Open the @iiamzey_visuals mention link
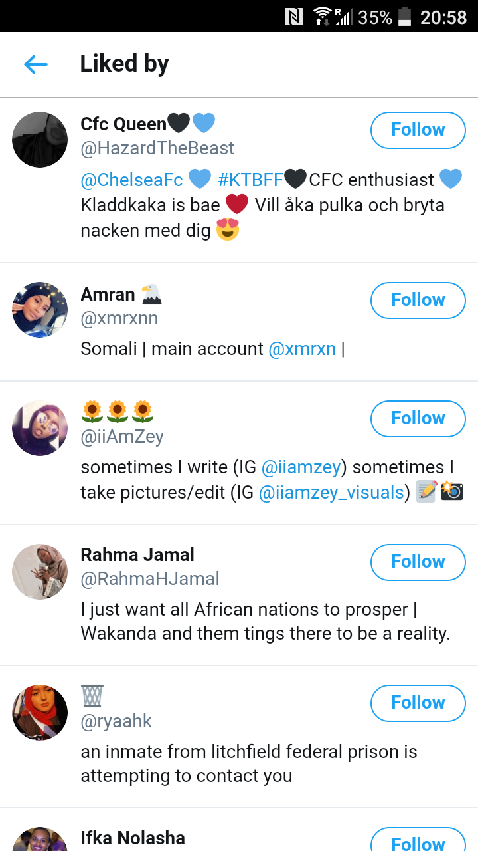478x851 pixels. (x=331, y=492)
